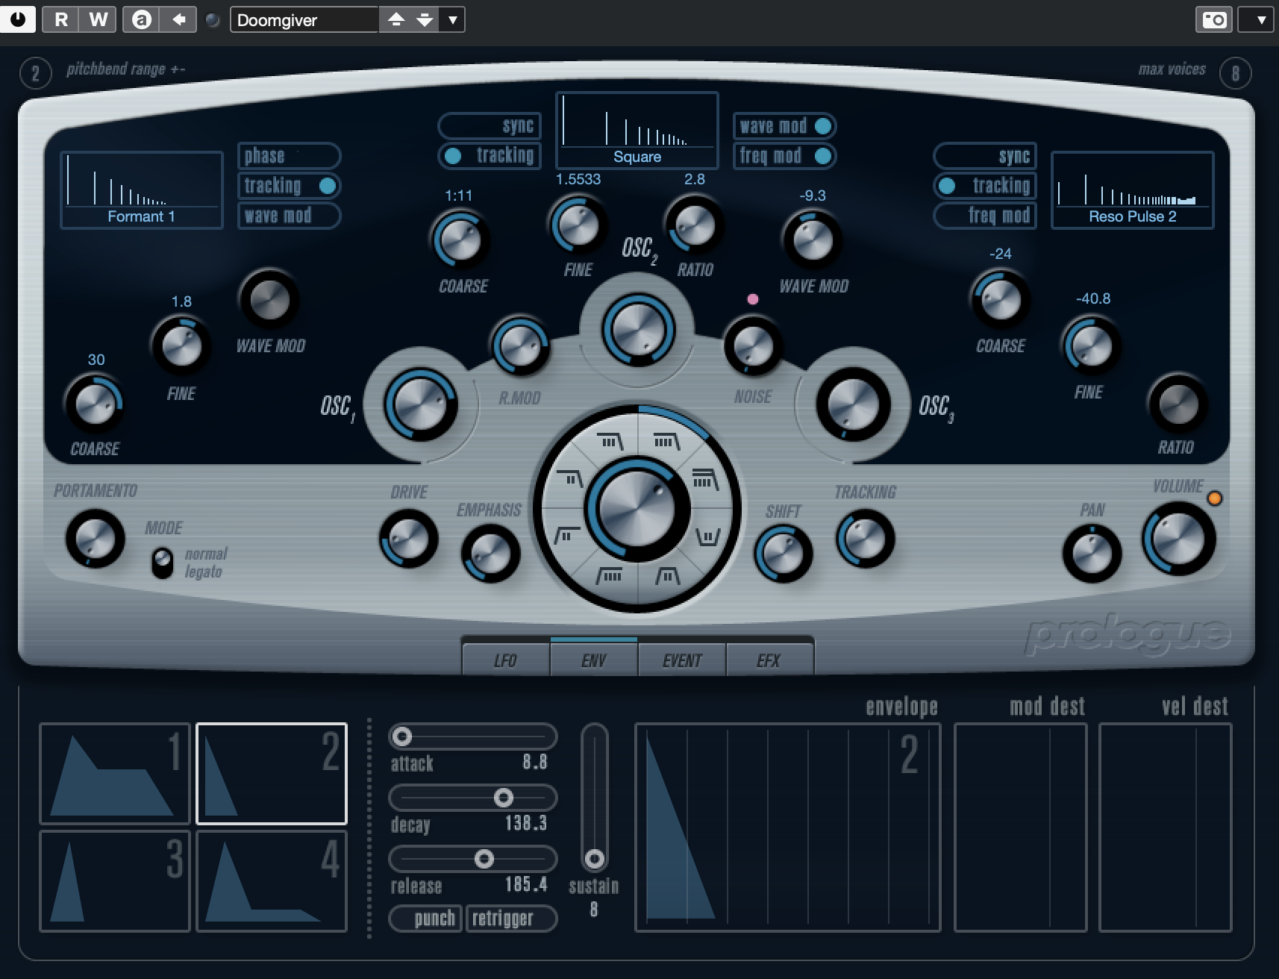Toggle the plug-in power button

18,19
